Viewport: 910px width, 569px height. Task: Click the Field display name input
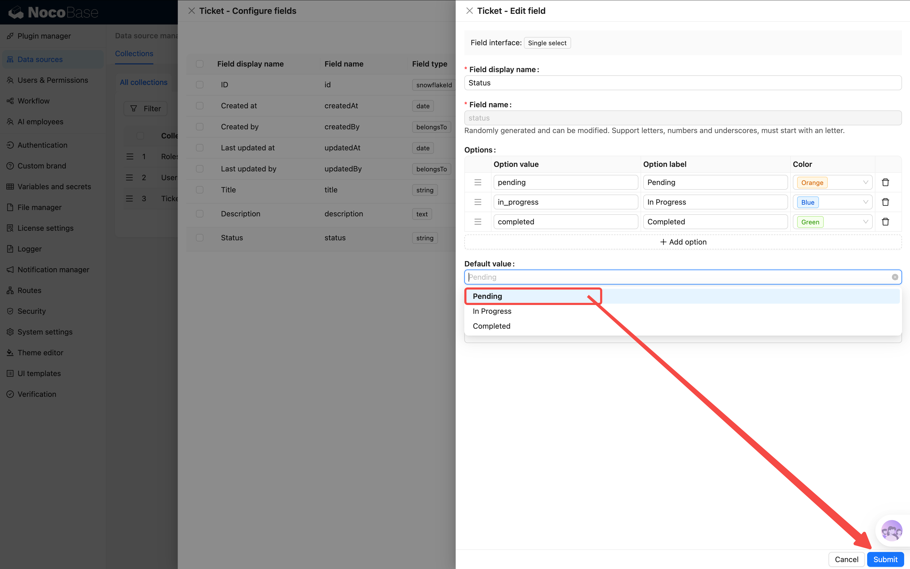click(x=683, y=83)
